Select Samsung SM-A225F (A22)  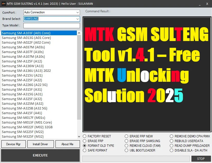39,80
